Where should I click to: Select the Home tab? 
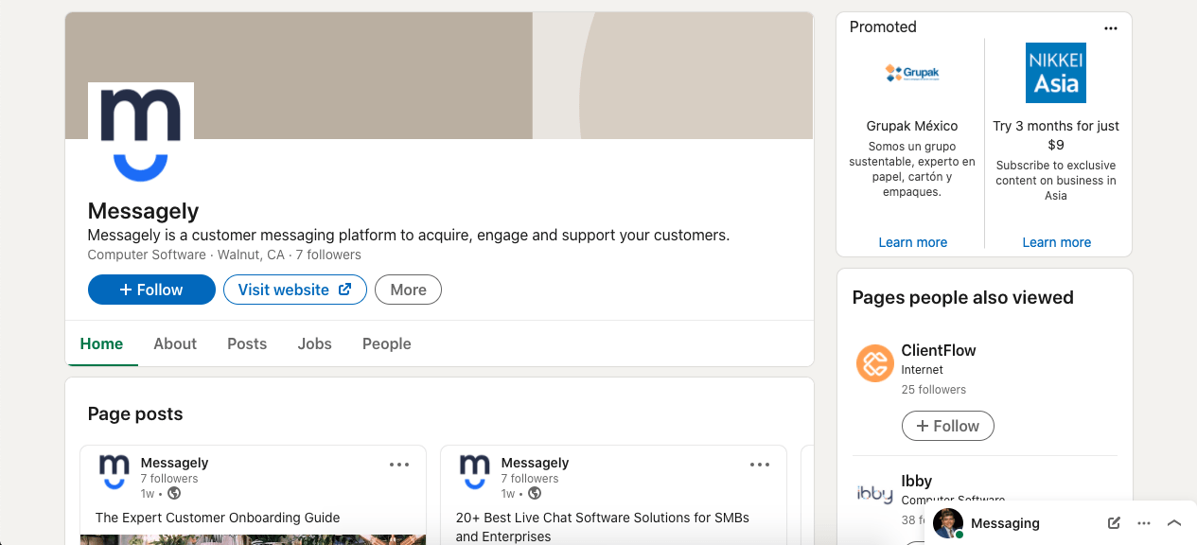(101, 343)
